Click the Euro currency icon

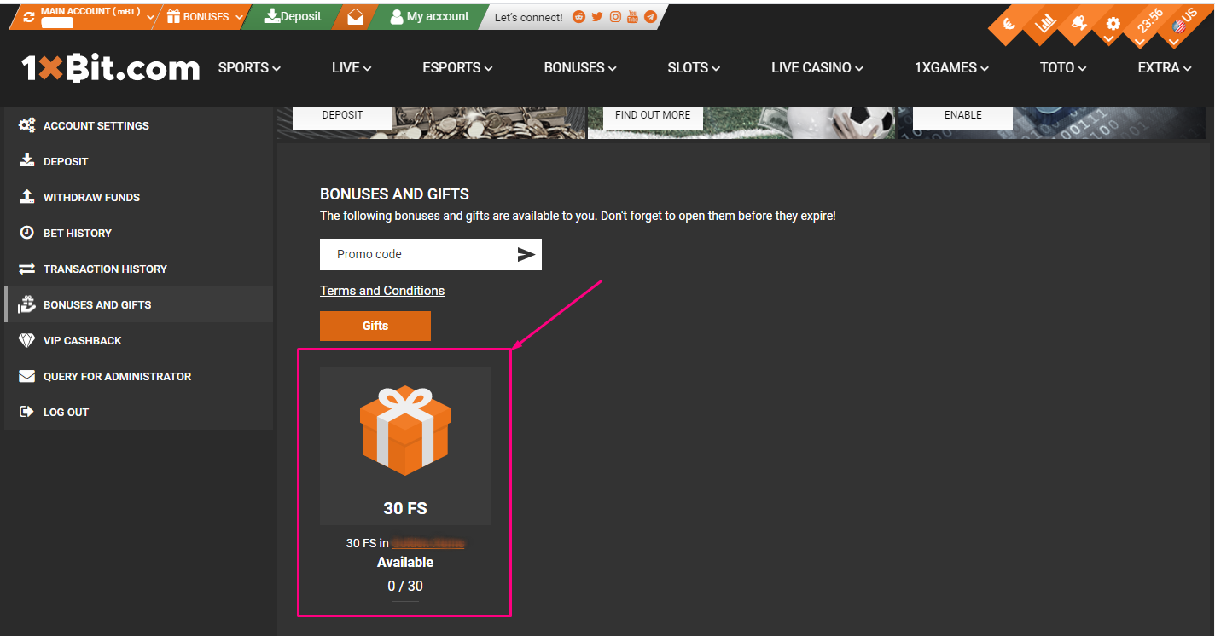tap(1009, 24)
